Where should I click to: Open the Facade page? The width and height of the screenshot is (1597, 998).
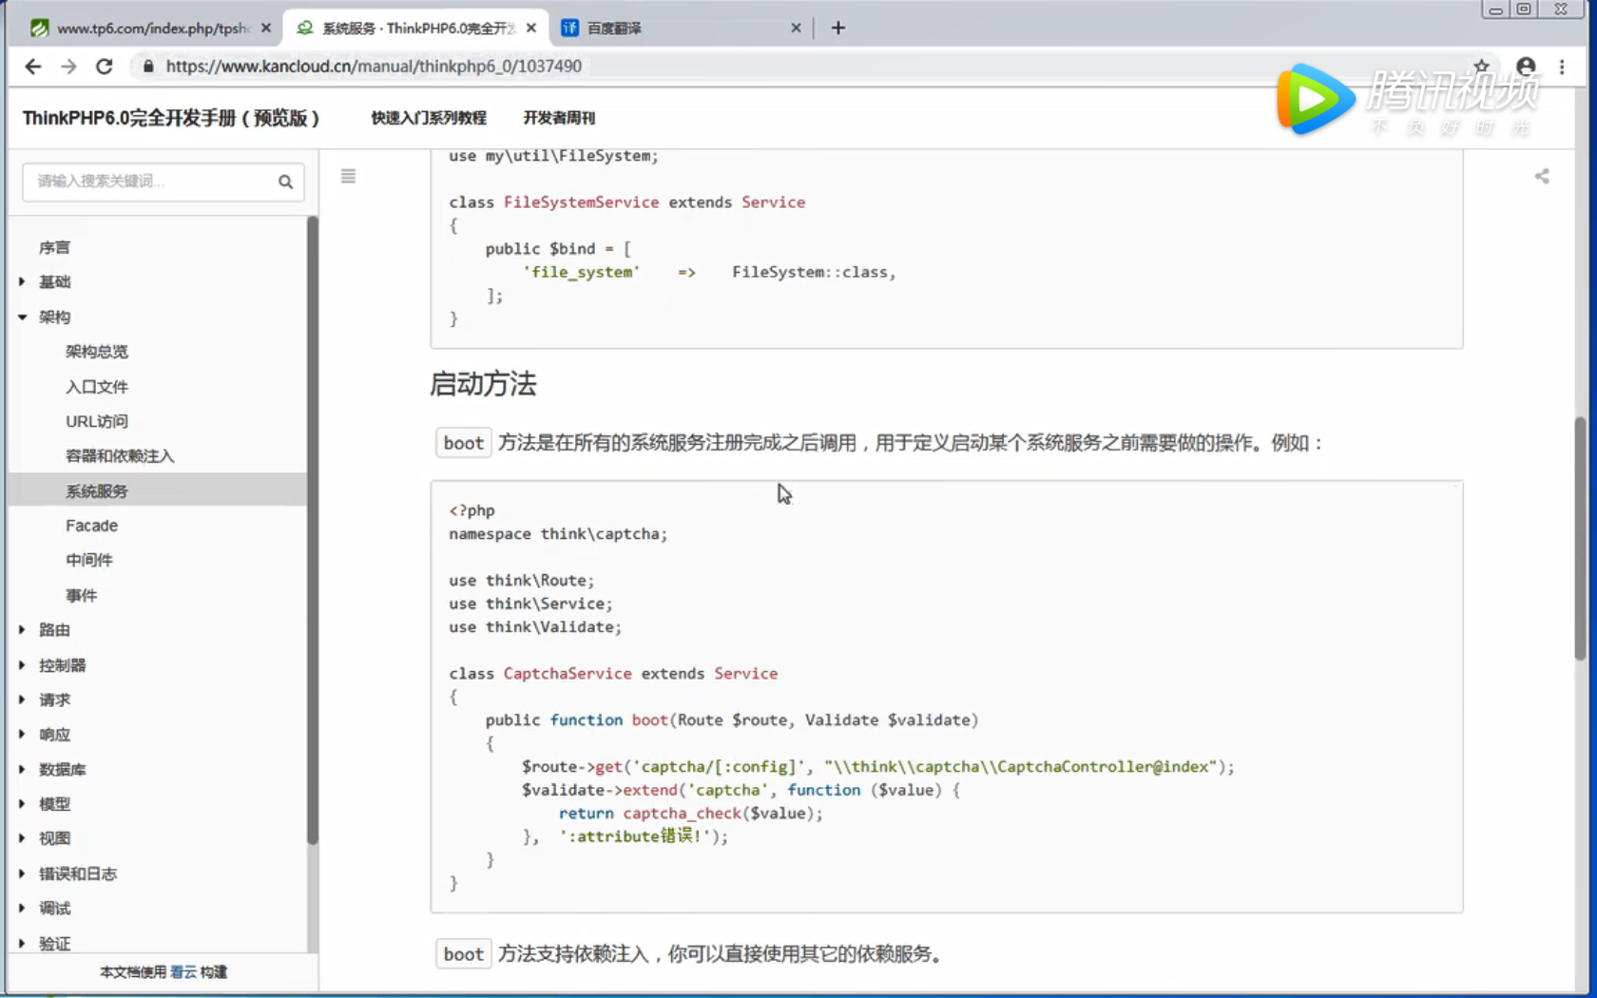point(91,526)
